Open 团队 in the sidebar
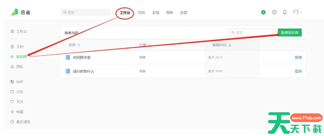Image resolution: width=324 pixels, height=136 pixels. point(20,67)
